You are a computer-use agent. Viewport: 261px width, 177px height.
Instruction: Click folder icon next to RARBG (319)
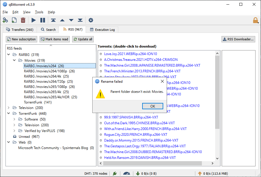click(x=15, y=54)
